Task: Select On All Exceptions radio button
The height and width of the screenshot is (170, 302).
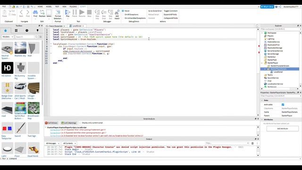Action: click(123, 15)
